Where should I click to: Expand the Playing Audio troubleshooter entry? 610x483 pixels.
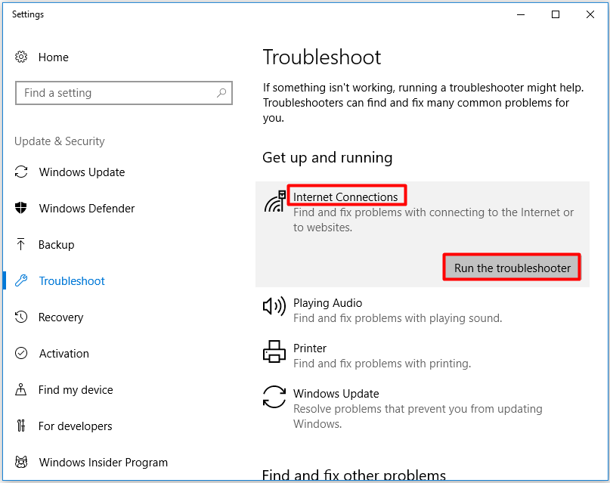coord(423,311)
